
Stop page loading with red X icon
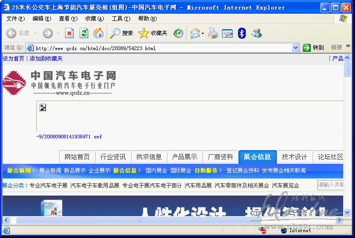tap(69, 33)
